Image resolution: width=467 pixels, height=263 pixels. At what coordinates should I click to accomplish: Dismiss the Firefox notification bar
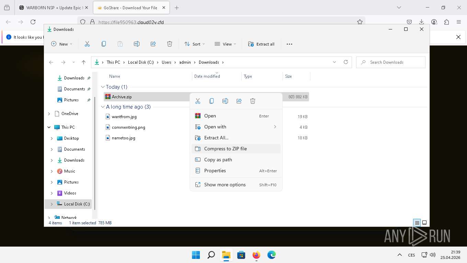(x=458, y=37)
